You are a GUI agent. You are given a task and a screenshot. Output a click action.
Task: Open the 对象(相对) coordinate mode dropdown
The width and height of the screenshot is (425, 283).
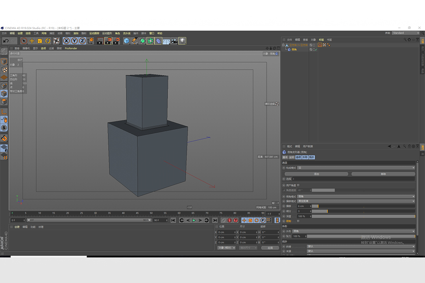coord(227,248)
